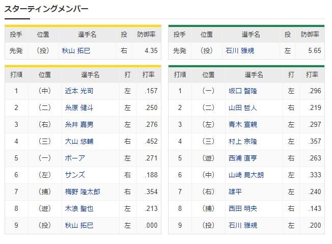Open cleanup hitter 大山 悠輔 link
The width and height of the screenshot is (332, 244).
[79, 141]
